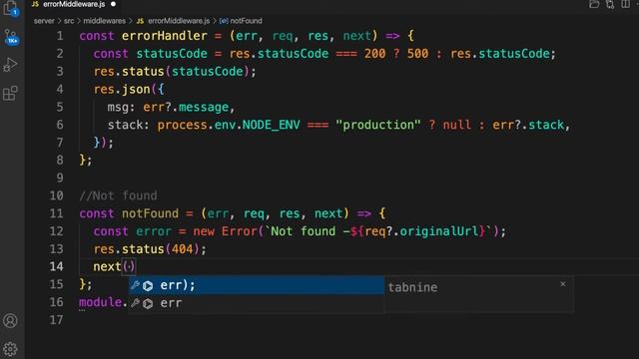
Task: Click 'originalUrl' on line 12
Action: pos(439,231)
